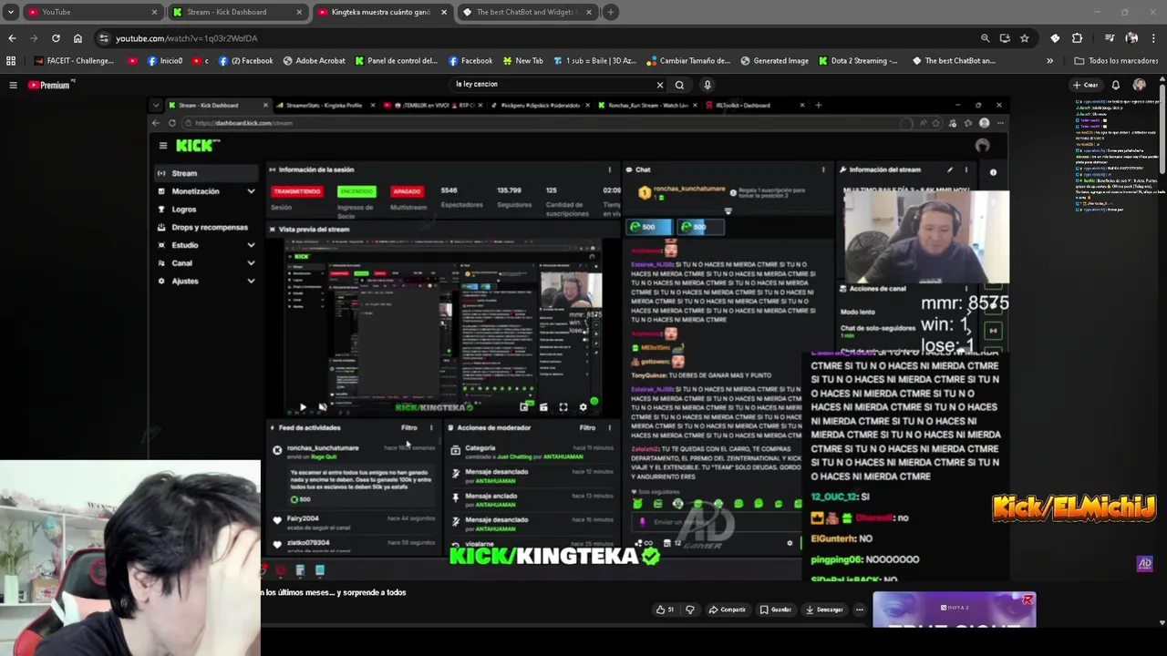Open the Chat panel options menu

(x=823, y=169)
